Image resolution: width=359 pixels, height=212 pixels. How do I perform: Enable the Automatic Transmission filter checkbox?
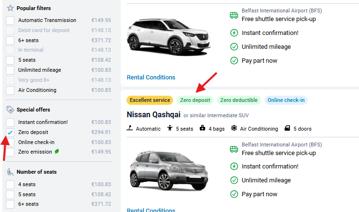coord(10,21)
